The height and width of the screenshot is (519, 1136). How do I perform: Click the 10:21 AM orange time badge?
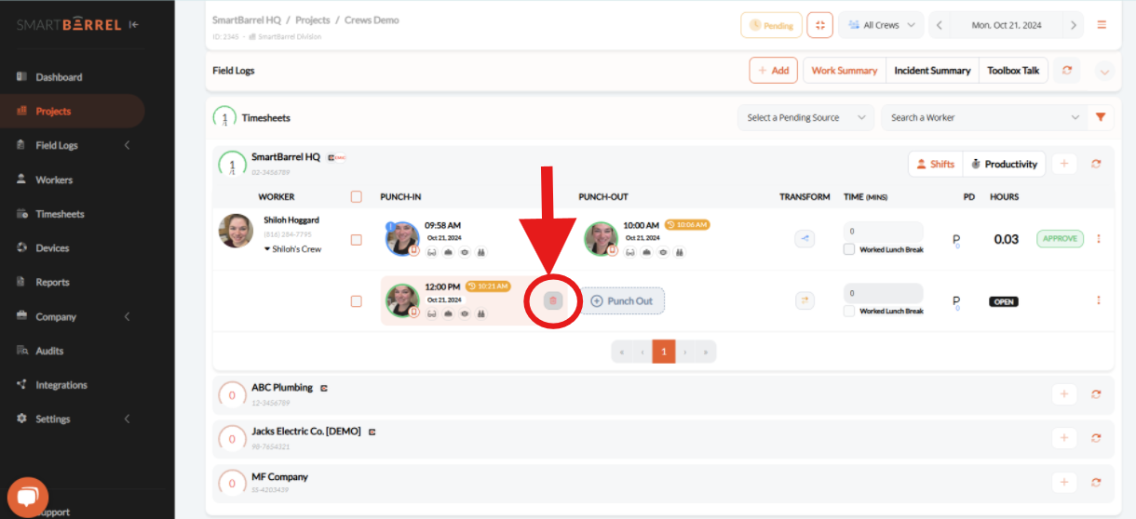click(x=487, y=286)
